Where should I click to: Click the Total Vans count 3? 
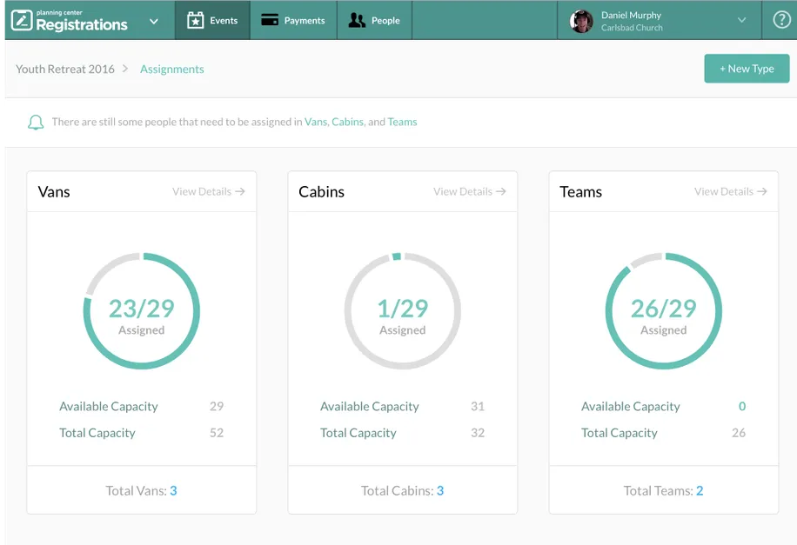(x=173, y=491)
